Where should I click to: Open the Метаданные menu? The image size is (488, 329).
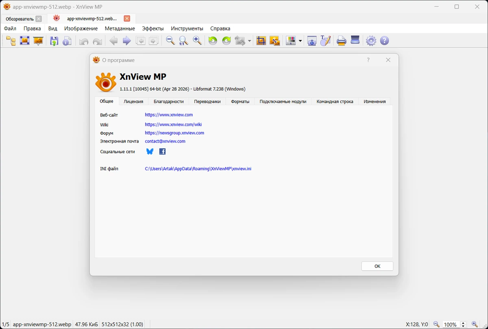point(120,29)
